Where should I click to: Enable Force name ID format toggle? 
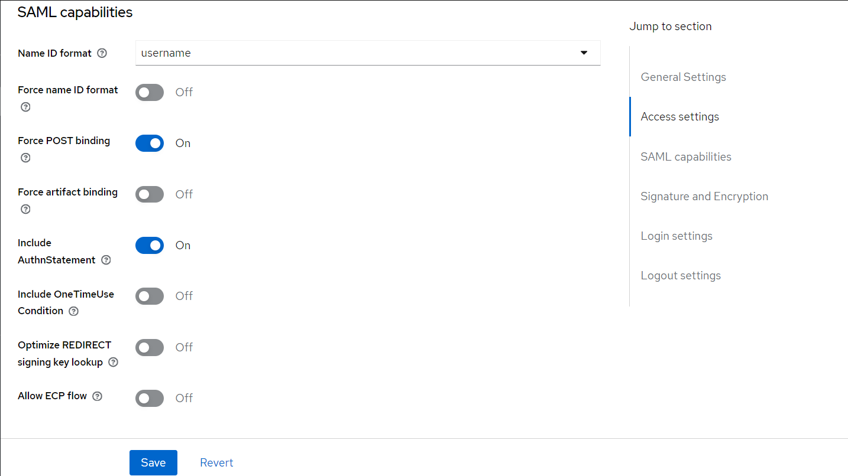(150, 92)
